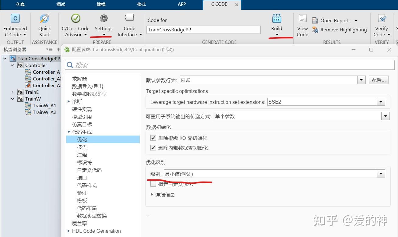Enable 指定自定义优化
The image size is (398, 237).
pos(153,184)
